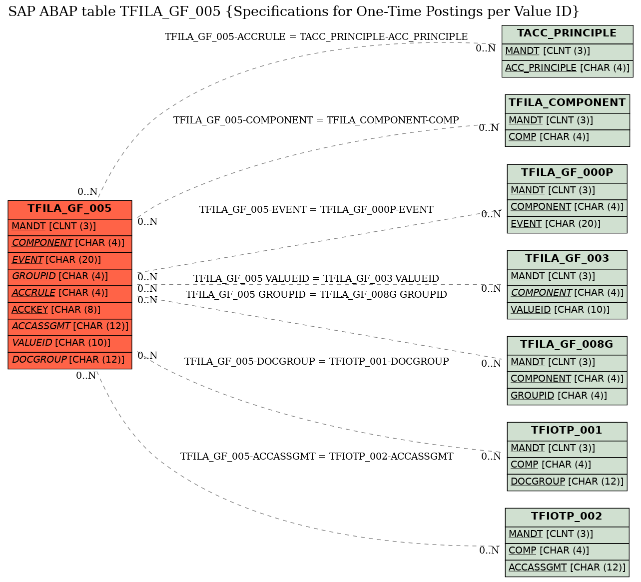Click the EVENT = TFILA_GF_000P-EVENT relation label

316,210
